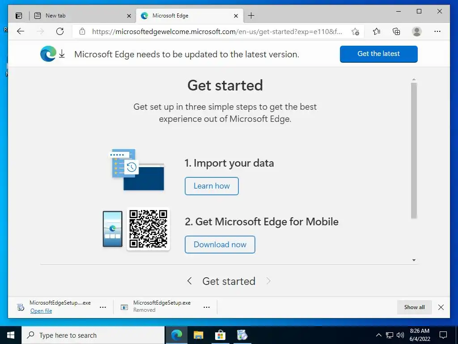Click the import data illustration

(x=136, y=169)
